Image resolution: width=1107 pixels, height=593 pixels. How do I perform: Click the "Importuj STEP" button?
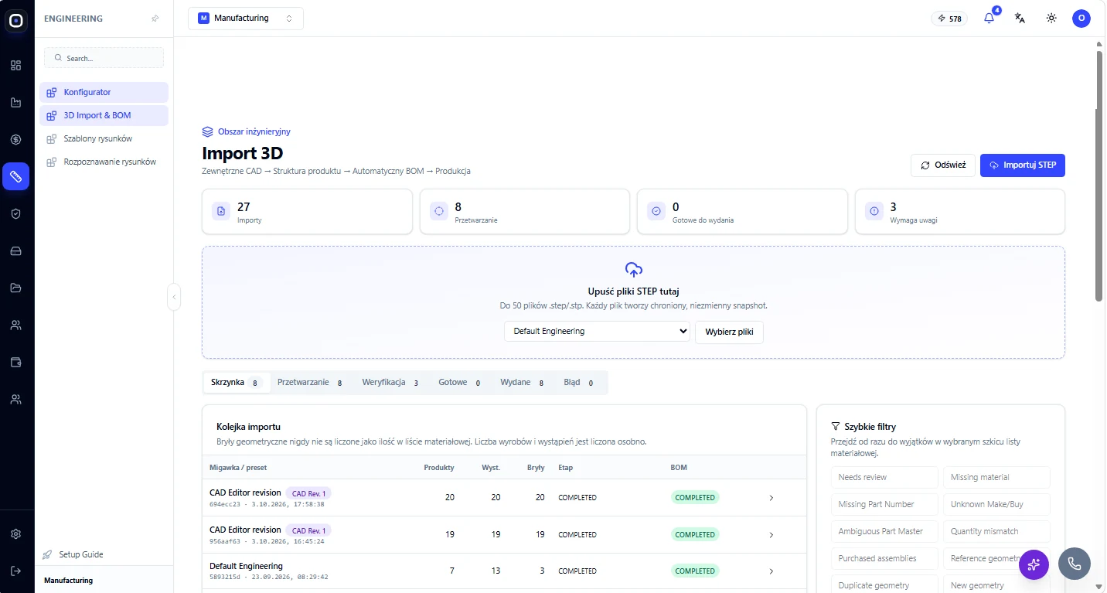pos(1023,165)
